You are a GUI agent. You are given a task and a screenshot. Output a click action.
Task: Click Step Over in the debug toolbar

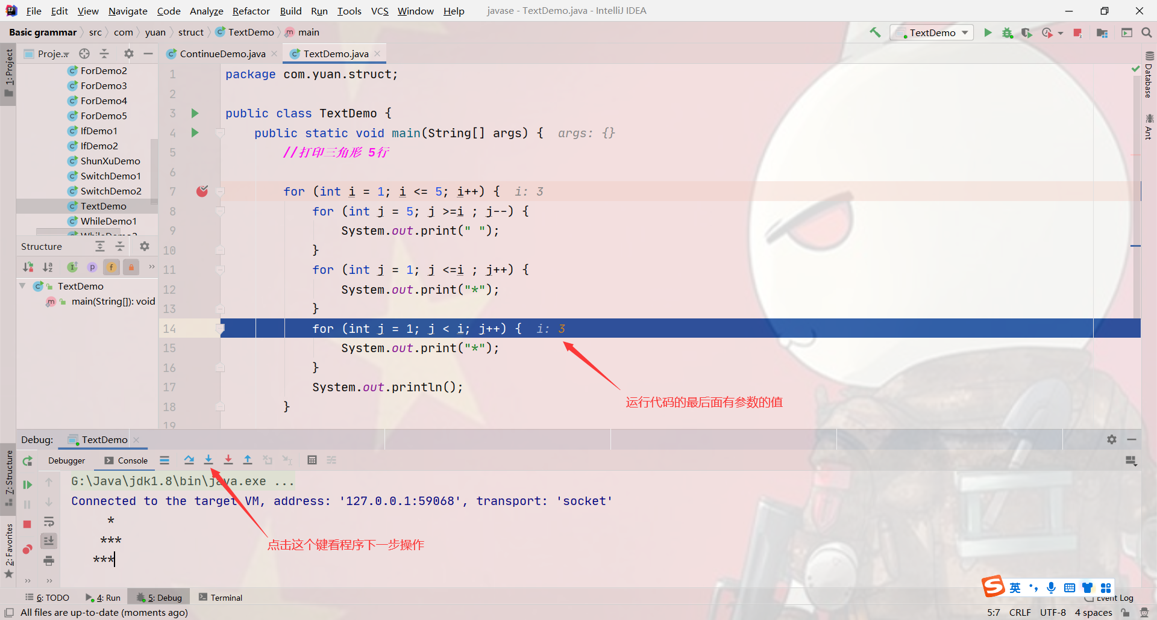click(189, 460)
